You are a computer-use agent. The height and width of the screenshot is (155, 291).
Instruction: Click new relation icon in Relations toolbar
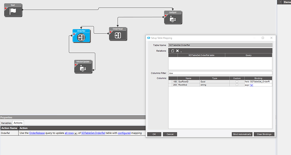172,51
